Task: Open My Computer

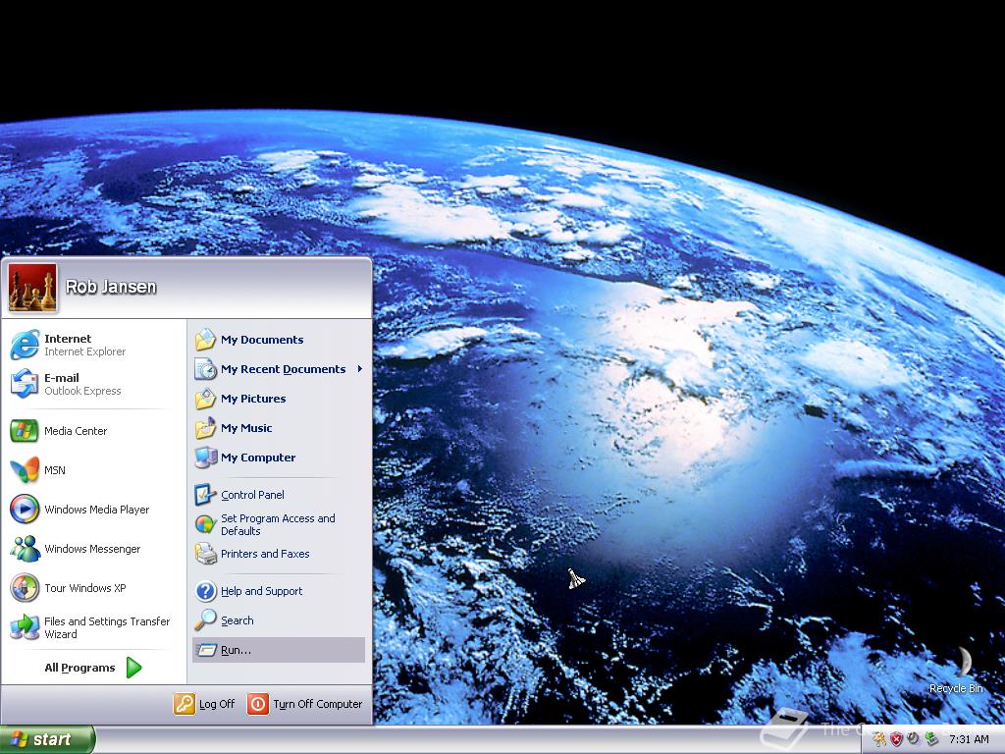Action: pos(279,458)
